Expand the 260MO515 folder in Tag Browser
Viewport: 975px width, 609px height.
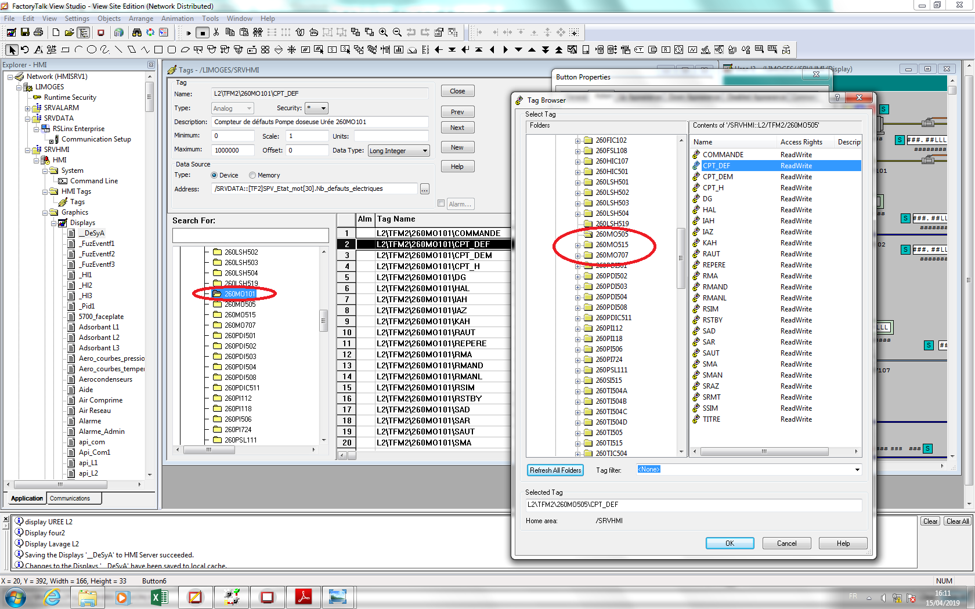click(x=577, y=245)
